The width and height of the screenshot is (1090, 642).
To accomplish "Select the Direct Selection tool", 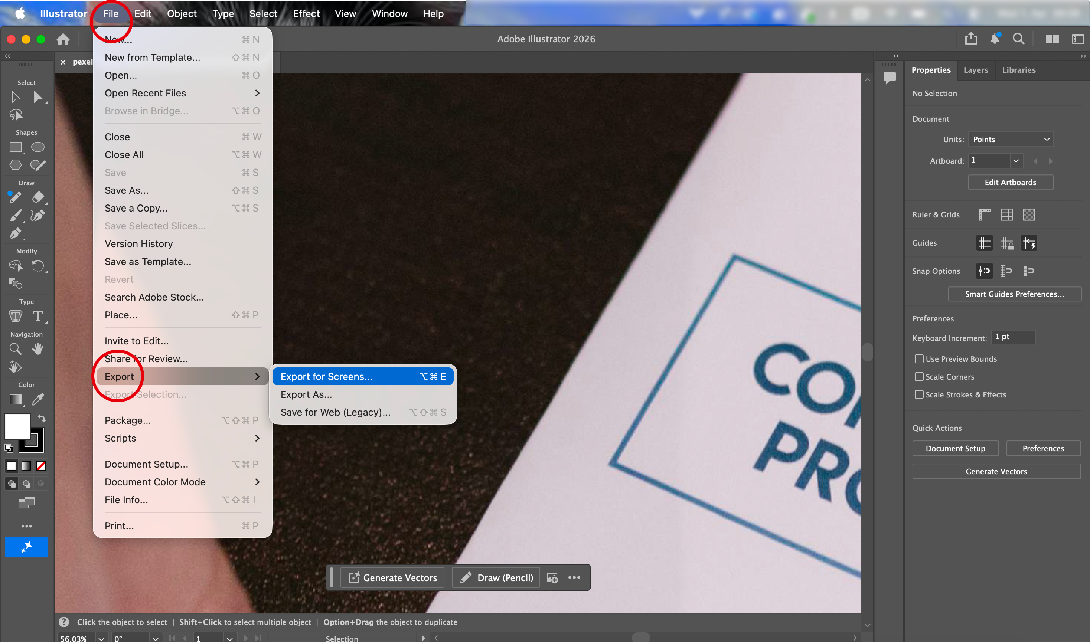I will 38,97.
